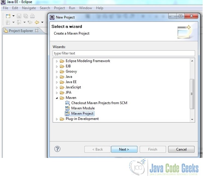204x176 pixels.
Task: Select the JPA folder icon
Action: click(x=62, y=93)
